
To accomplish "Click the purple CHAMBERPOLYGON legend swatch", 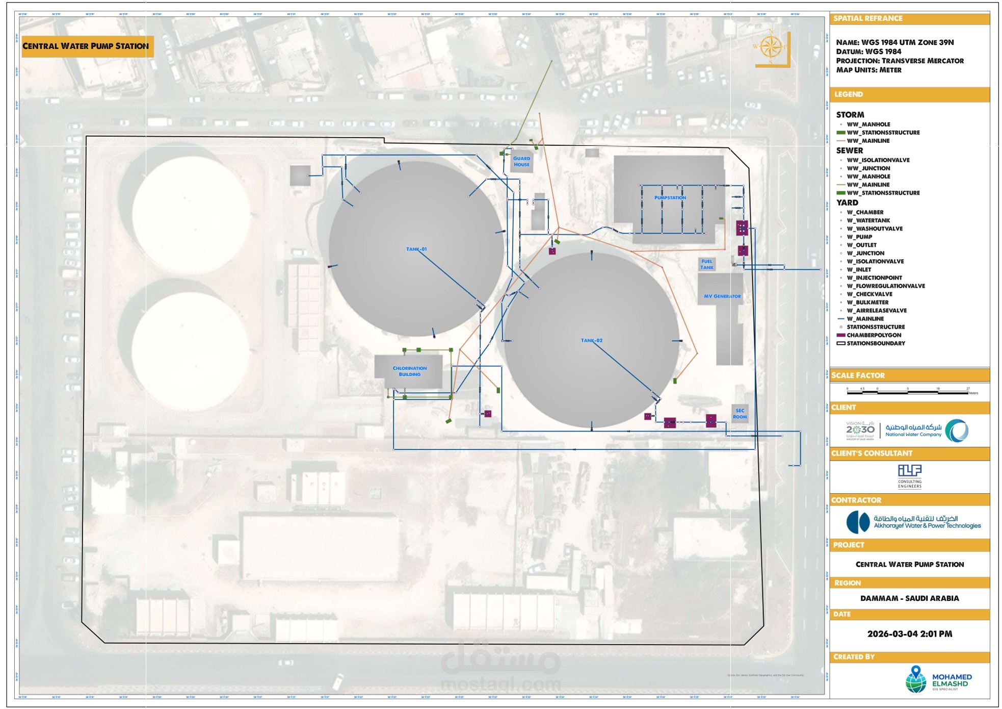I will [841, 335].
